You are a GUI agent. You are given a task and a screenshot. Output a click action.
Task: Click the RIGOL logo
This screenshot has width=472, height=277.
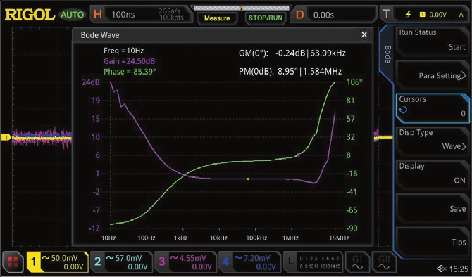pos(30,15)
